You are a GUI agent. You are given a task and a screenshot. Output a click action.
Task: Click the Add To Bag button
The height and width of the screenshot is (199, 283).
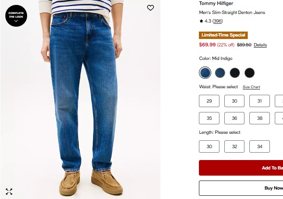pos(241,168)
